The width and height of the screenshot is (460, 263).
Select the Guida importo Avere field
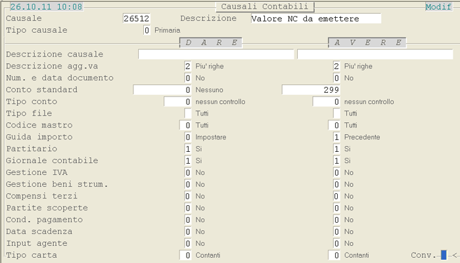(x=336, y=137)
